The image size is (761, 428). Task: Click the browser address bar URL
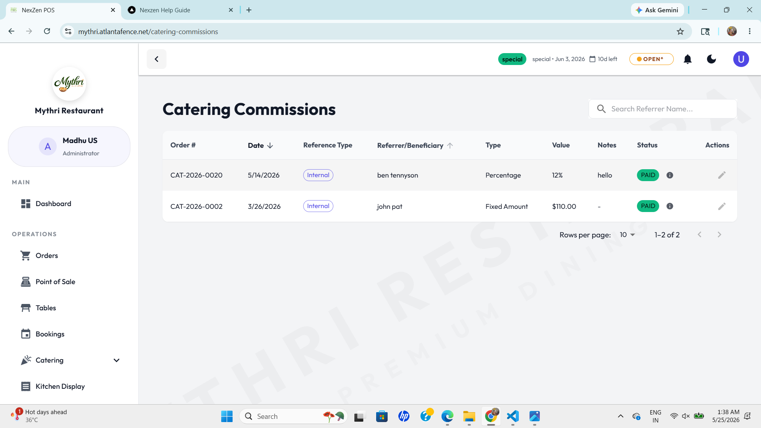pyautogui.click(x=148, y=31)
